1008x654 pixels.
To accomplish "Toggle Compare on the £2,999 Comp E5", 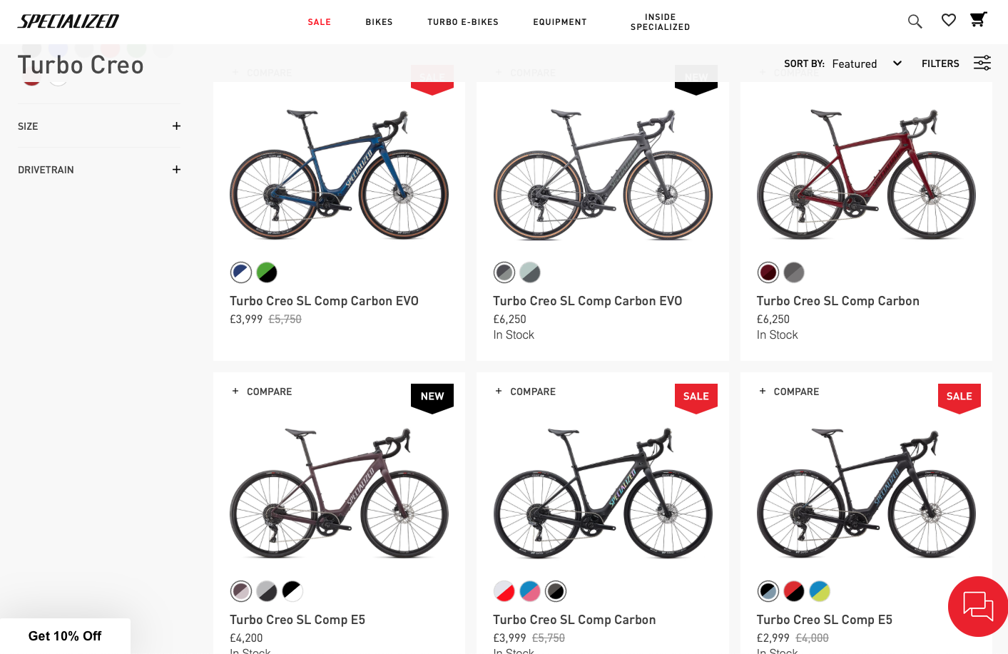I will click(789, 392).
